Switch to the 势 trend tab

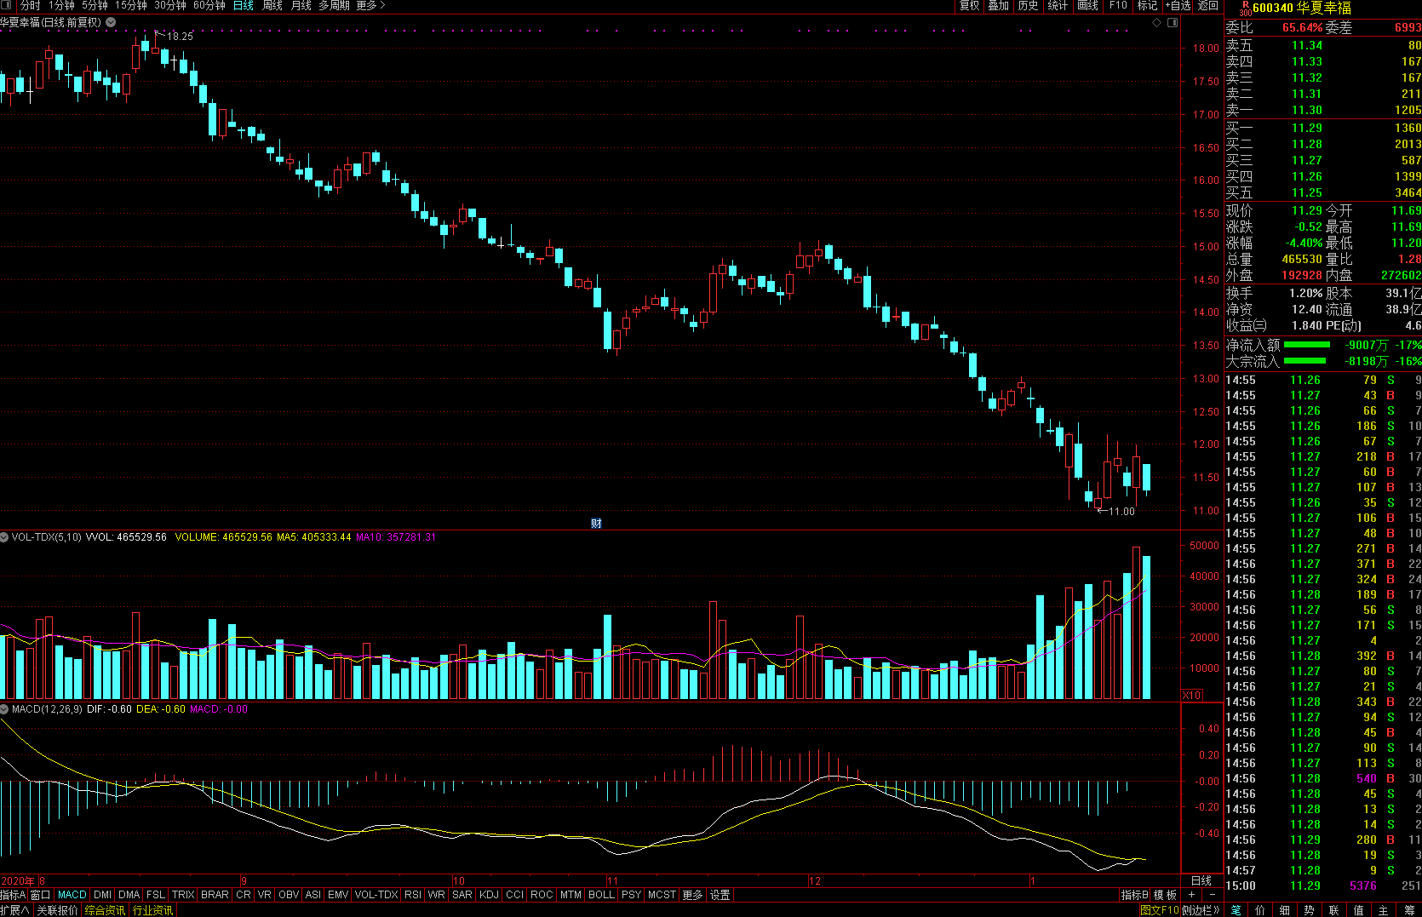coord(1310,910)
